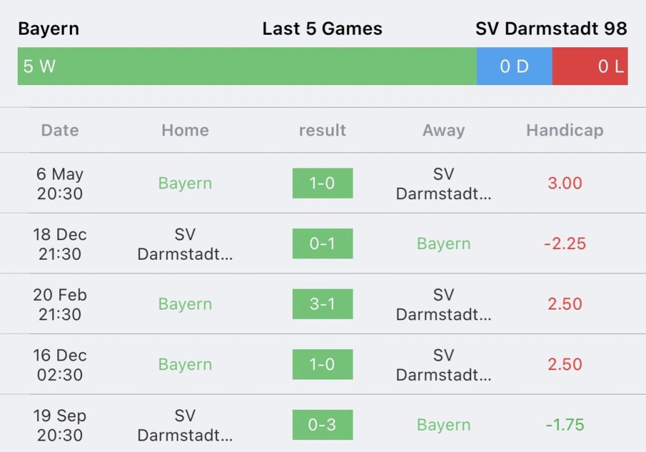Select the -2.25 handicap value
Viewport: 646px width, 452px height.
pos(565,244)
